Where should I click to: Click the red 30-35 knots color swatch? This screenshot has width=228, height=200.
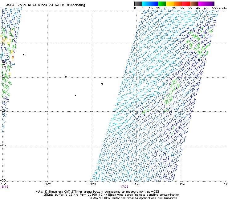[x=186, y=4]
